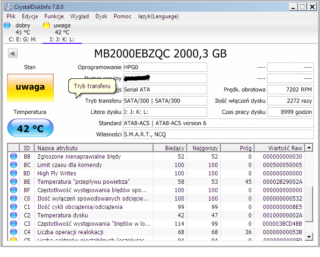Click raw value 00000000053B
320x257 pixels.
283,232
